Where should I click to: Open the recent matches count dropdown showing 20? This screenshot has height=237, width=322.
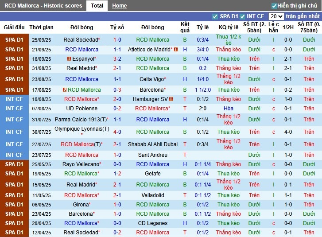[x=276, y=16]
